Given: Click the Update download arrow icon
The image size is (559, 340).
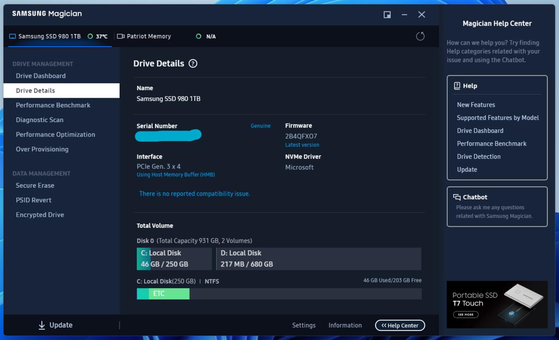Looking at the screenshot, I should [42, 325].
